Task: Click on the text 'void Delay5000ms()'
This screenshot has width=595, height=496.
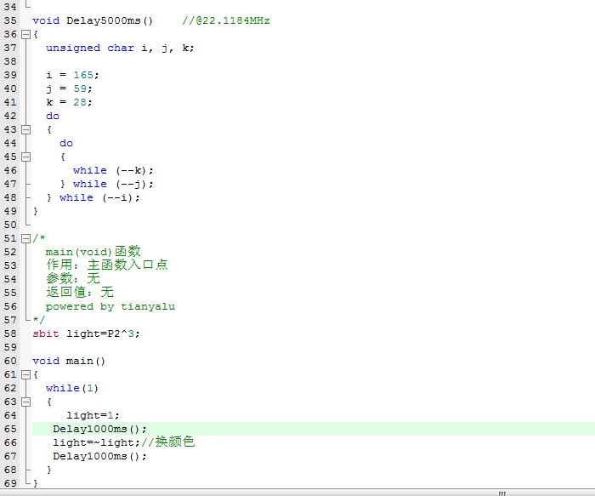Action: pyautogui.click(x=93, y=20)
